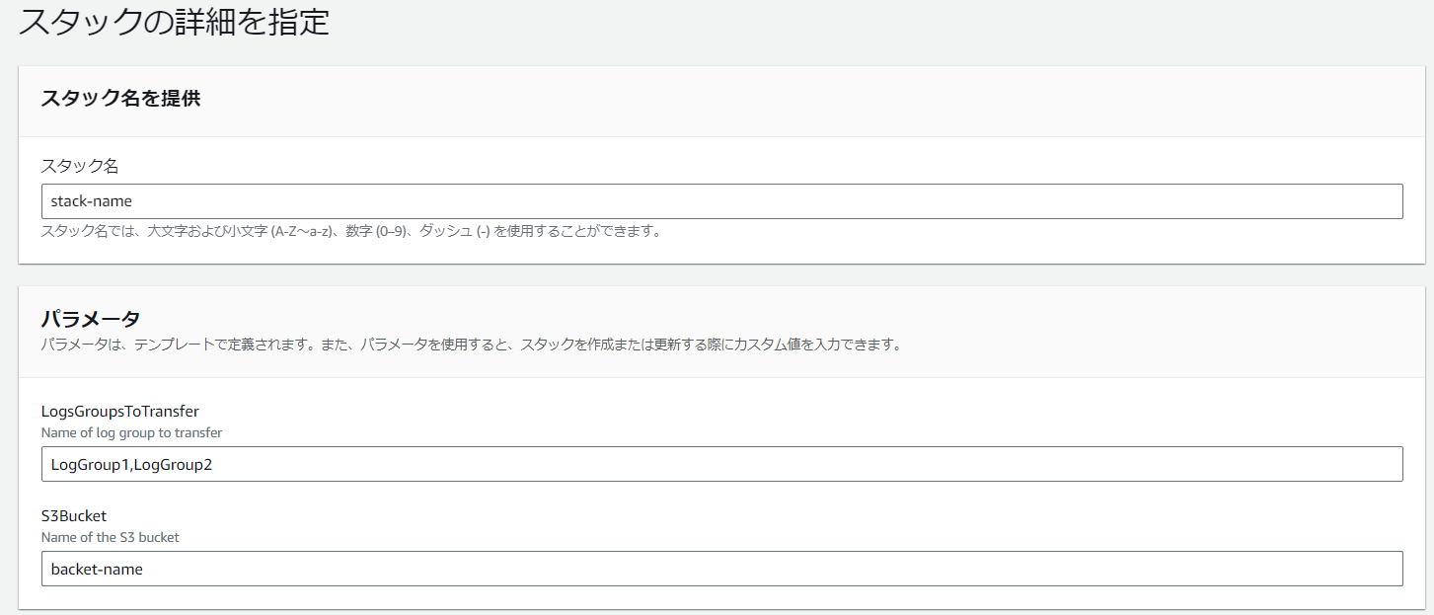Screen dimensions: 1434x615
Task: Click 'Name of log group to transfer' description
Action: 131,432
